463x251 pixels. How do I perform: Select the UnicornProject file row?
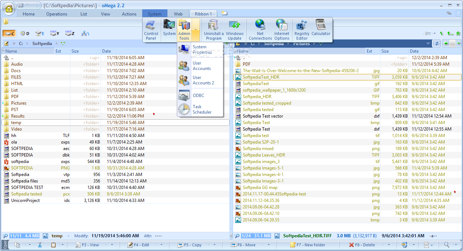pyautogui.click(x=115, y=201)
